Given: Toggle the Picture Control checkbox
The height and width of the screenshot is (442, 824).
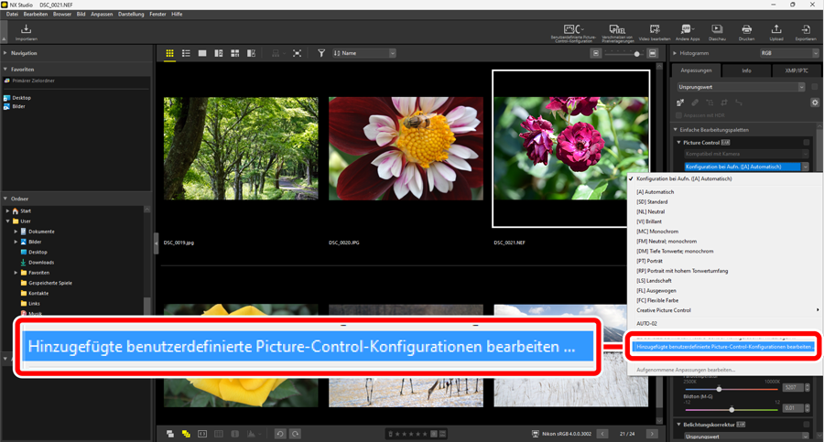Looking at the screenshot, I should click(807, 143).
